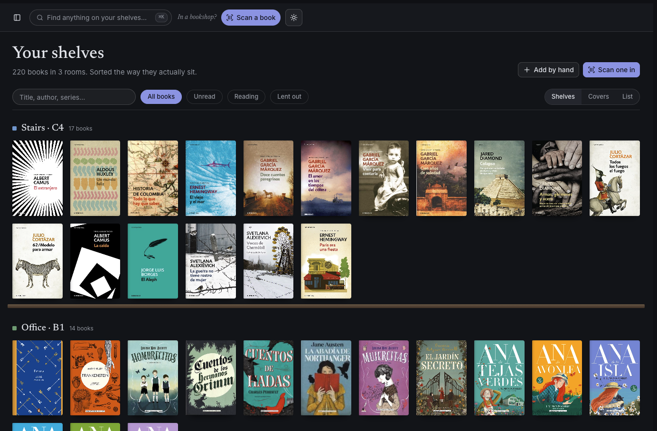The image size is (657, 431).
Task: Open París era una fiesta cover
Action: pos(326,261)
